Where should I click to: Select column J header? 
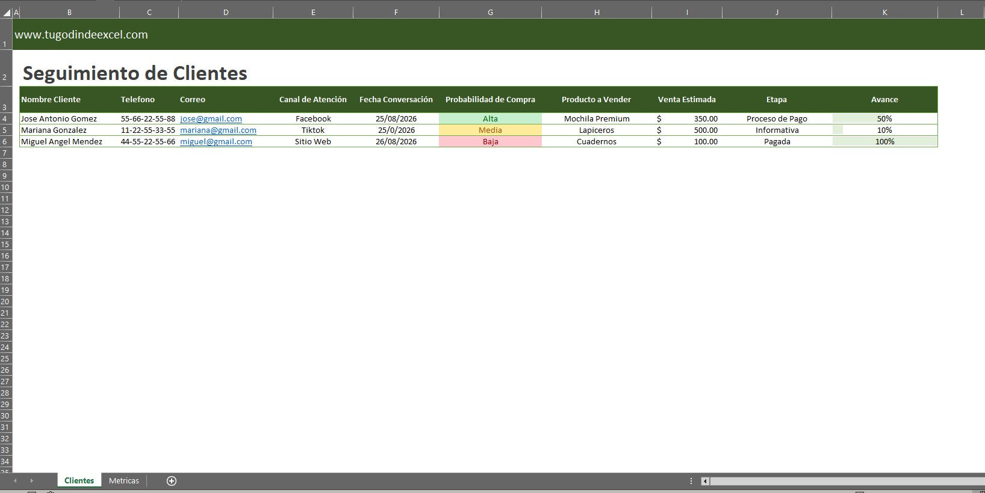point(777,12)
